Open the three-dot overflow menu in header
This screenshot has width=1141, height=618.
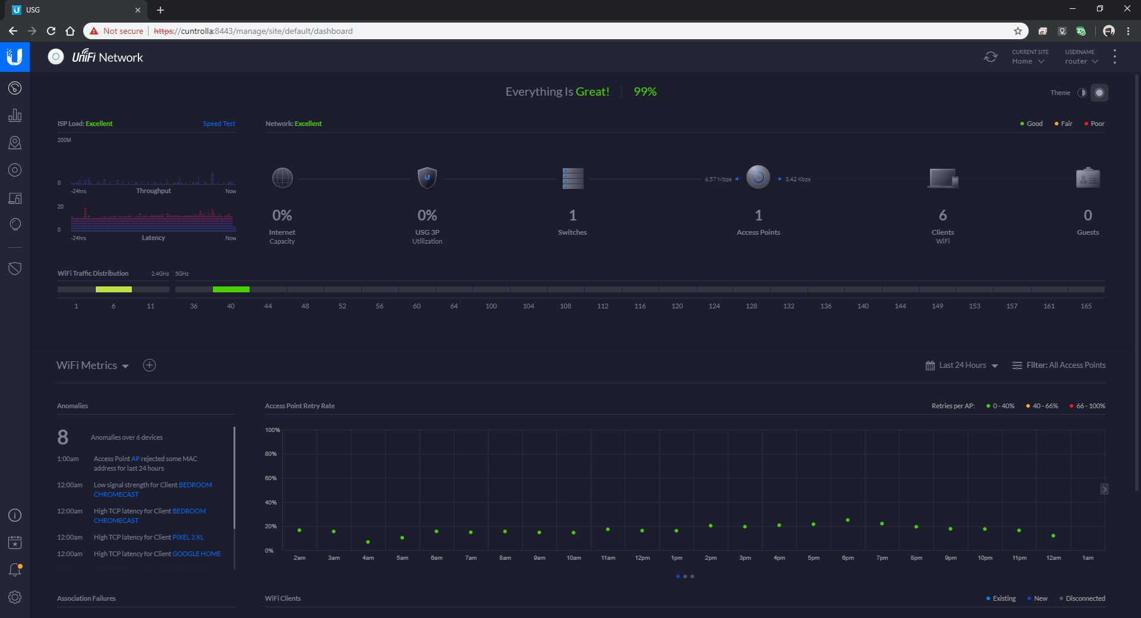(x=1115, y=56)
